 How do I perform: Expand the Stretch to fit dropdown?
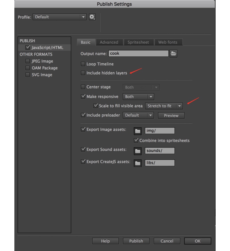164,106
